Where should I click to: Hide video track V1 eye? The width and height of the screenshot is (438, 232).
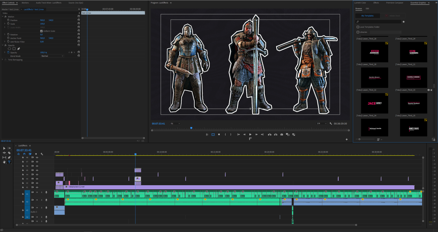pyautogui.click(x=37, y=187)
